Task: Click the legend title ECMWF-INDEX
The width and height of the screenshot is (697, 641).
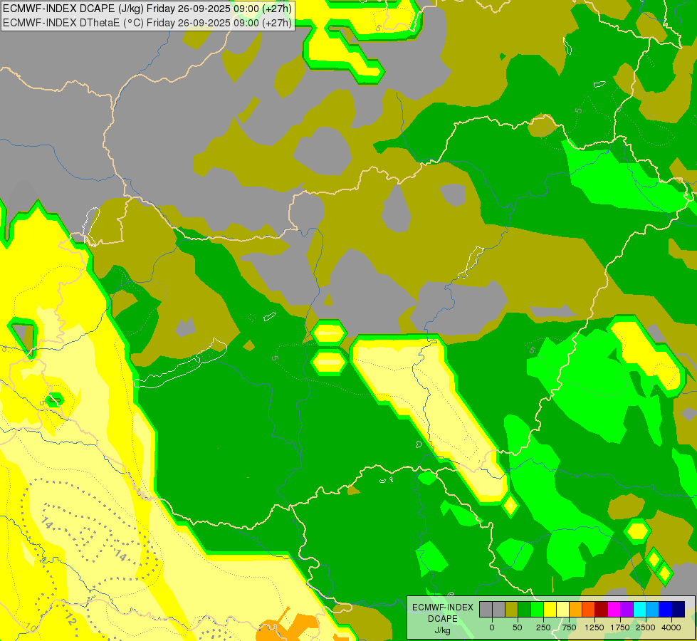Action: point(443,608)
